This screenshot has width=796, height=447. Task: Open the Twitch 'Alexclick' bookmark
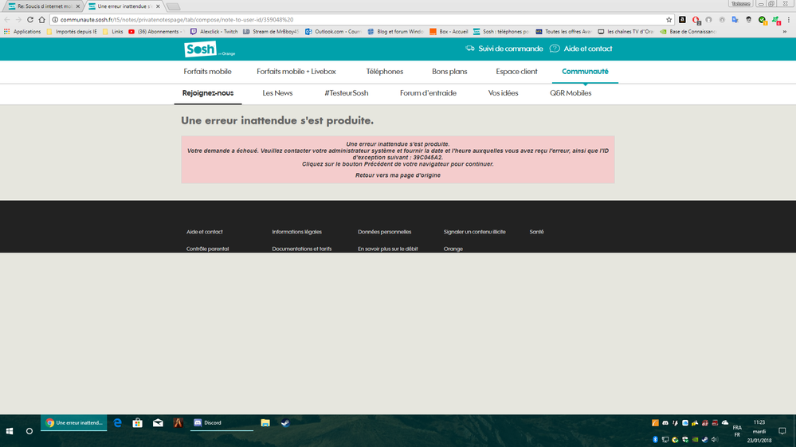(214, 32)
